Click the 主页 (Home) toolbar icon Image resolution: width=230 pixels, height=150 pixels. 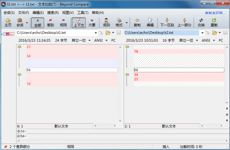click(8, 22)
